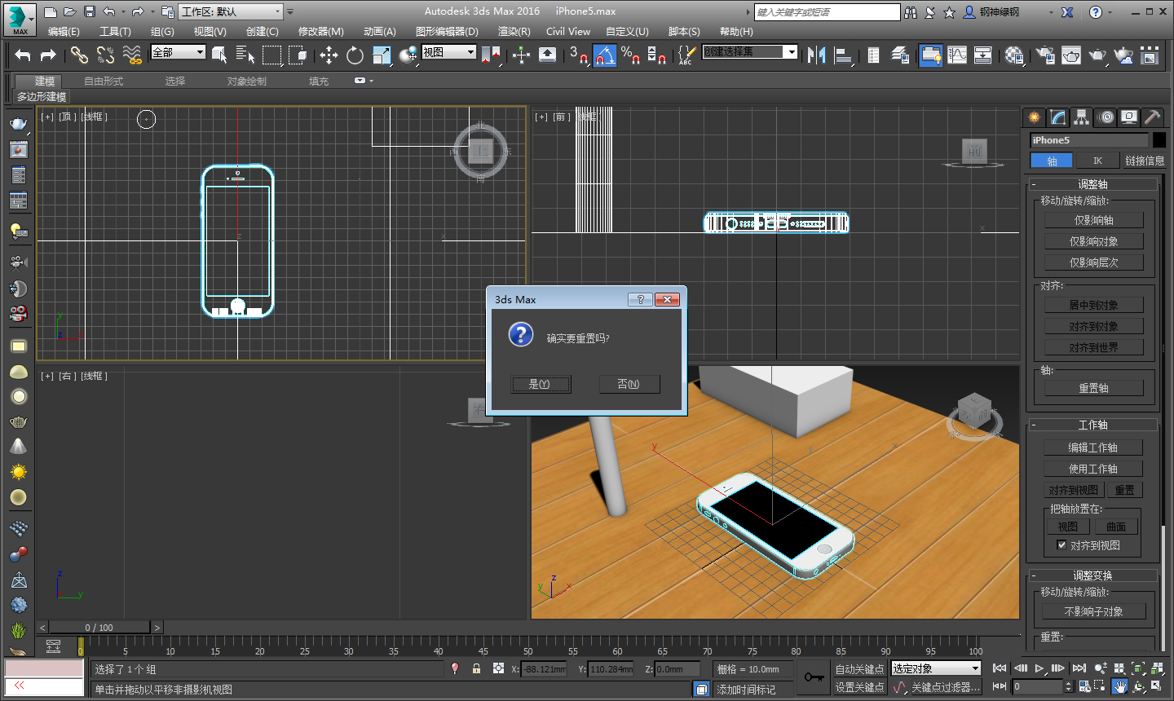Toggle the 对齐到视图 checkbox
The width and height of the screenshot is (1174, 701).
[1061, 545]
